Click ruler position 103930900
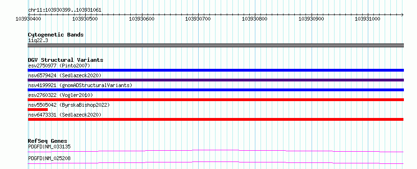Viewport: 417px width, 169px height. point(312,19)
